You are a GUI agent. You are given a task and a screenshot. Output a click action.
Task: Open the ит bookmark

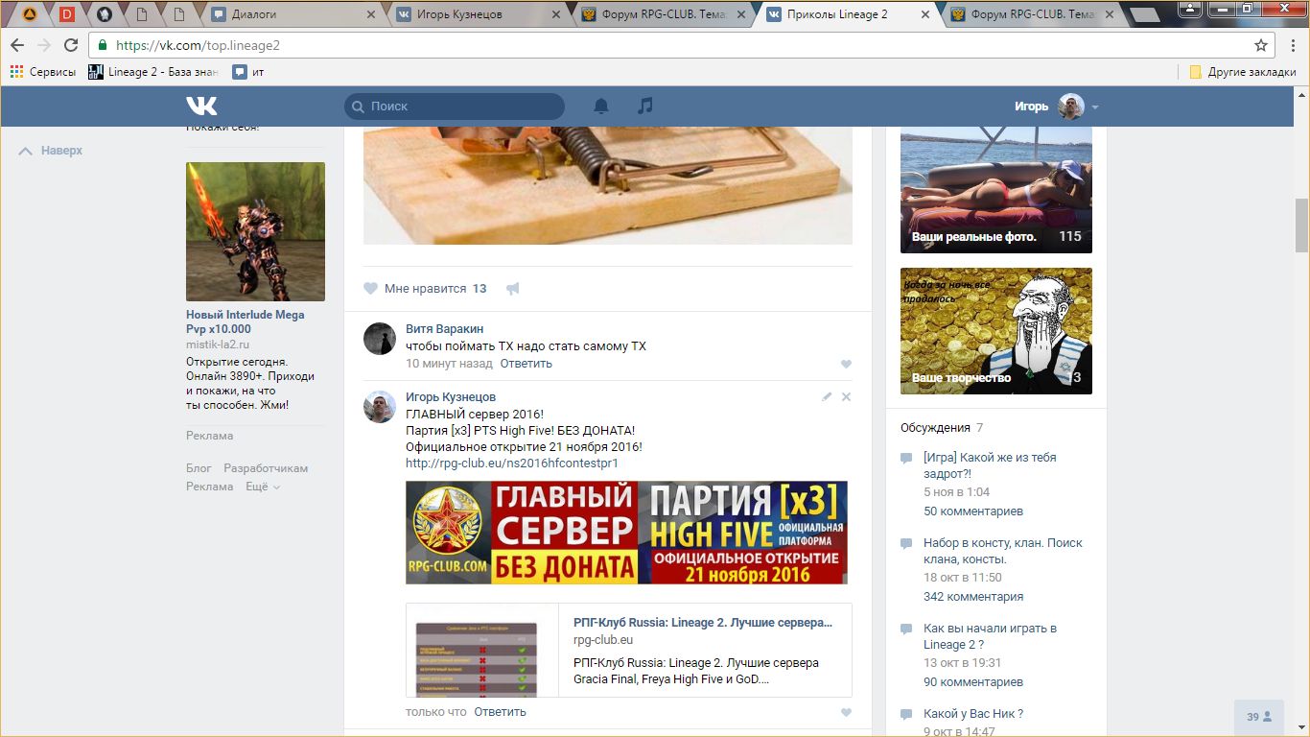pos(248,72)
